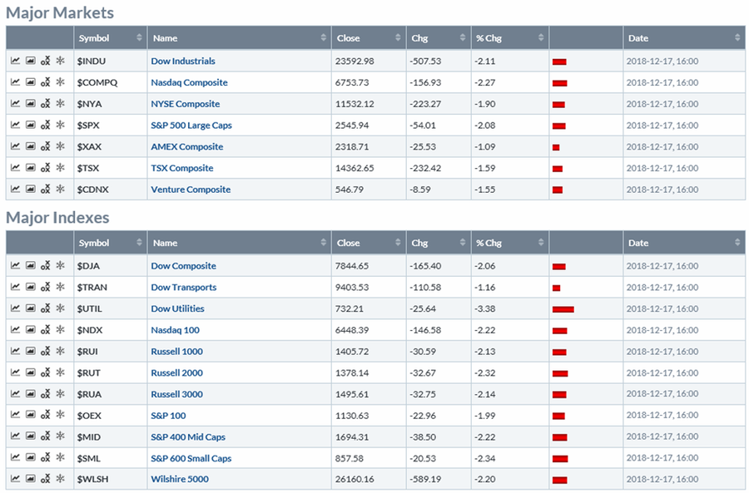Open Point & Figure chart icon for $WLSH

46,480
